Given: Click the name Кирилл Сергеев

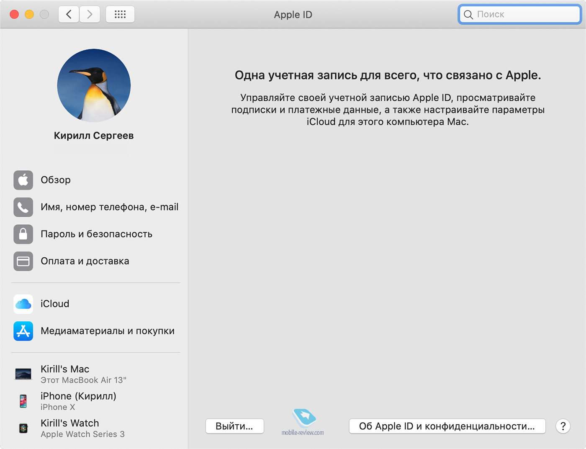Looking at the screenshot, I should 94,136.
